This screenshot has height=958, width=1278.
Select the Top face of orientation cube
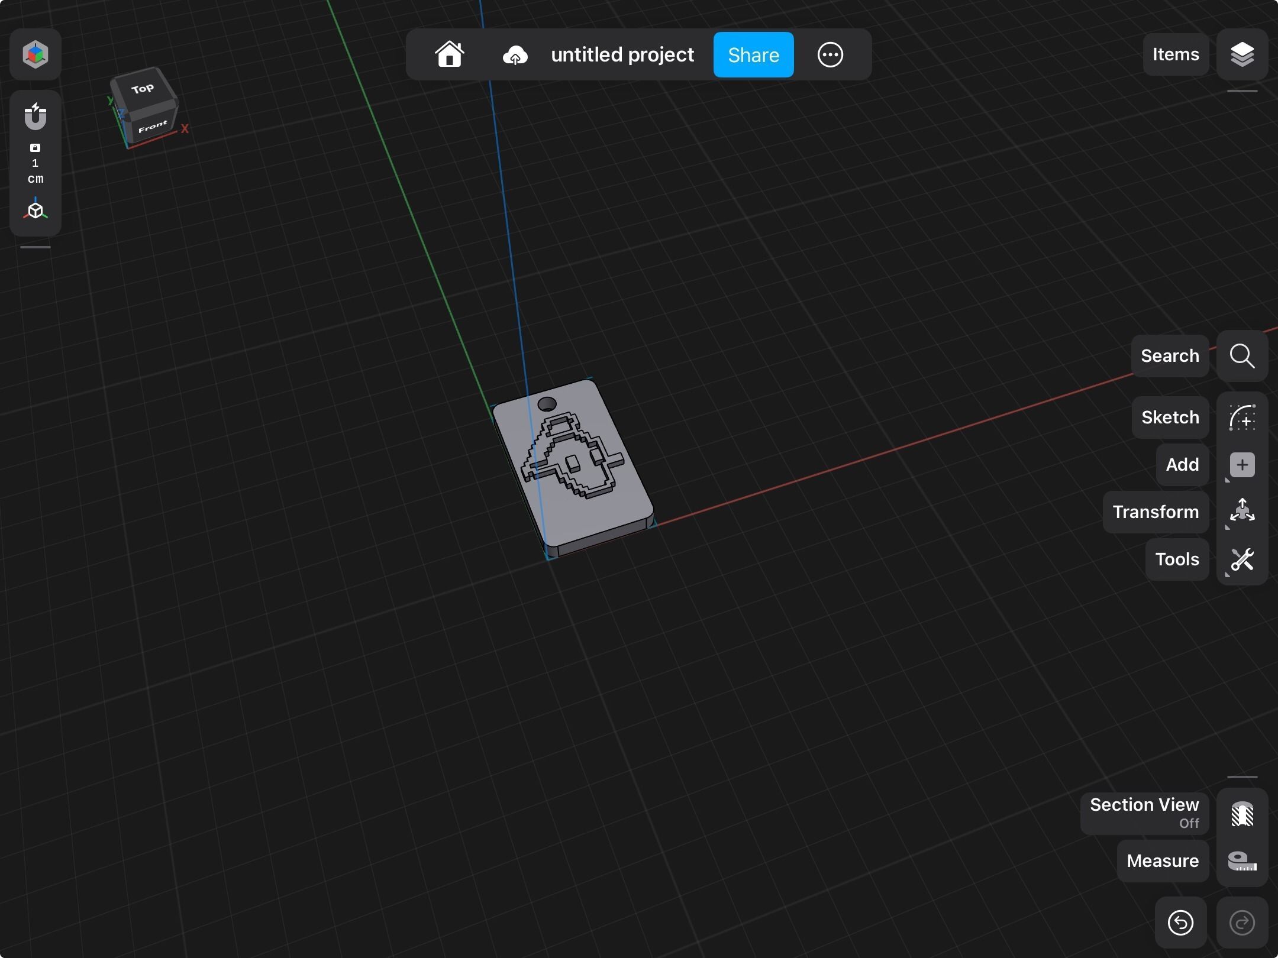[x=143, y=89]
